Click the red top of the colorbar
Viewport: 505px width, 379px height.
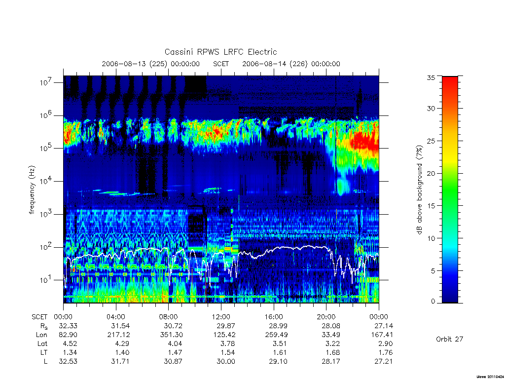coord(450,80)
